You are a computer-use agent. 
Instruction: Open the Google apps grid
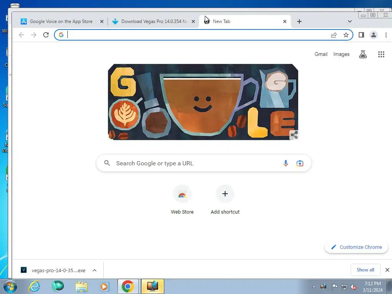(381, 54)
